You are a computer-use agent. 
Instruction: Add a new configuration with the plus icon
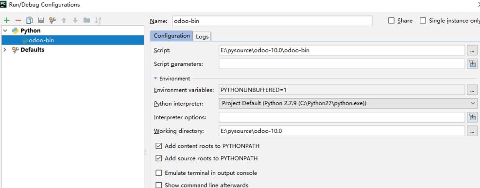pos(7,20)
